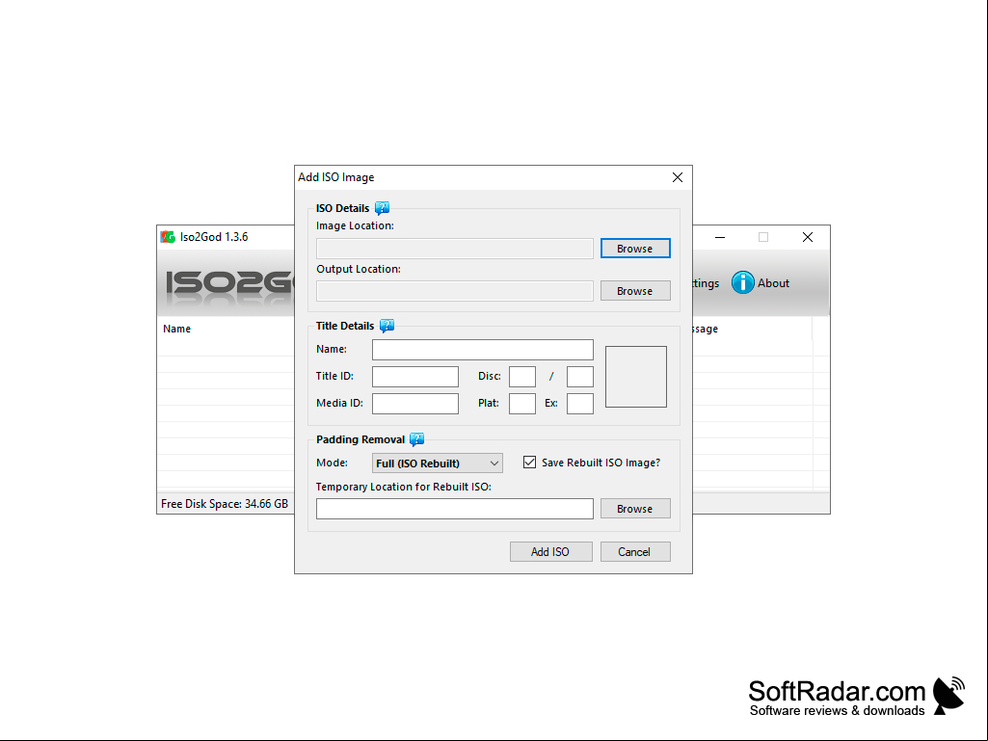988x741 pixels.
Task: Browse for the Image Location
Action: pos(635,249)
